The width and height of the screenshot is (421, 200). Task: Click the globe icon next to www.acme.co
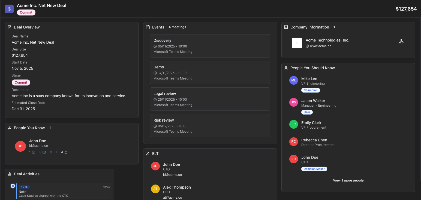pyautogui.click(x=307, y=46)
